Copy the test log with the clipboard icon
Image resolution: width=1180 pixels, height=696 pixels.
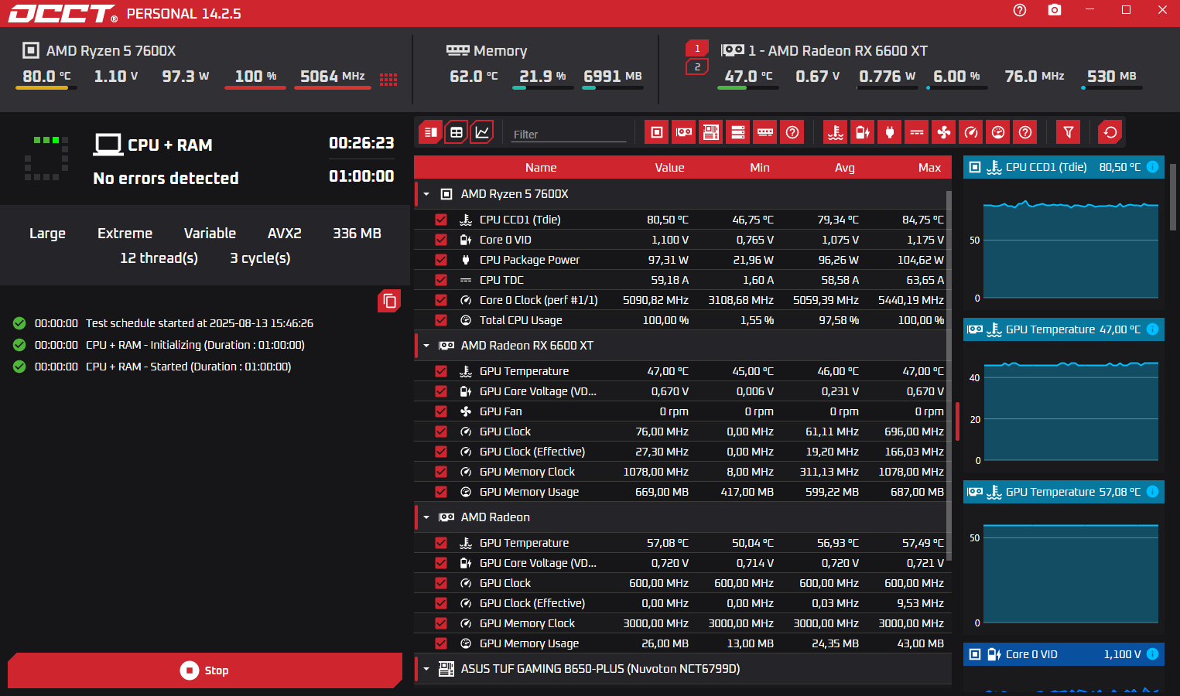tap(389, 301)
